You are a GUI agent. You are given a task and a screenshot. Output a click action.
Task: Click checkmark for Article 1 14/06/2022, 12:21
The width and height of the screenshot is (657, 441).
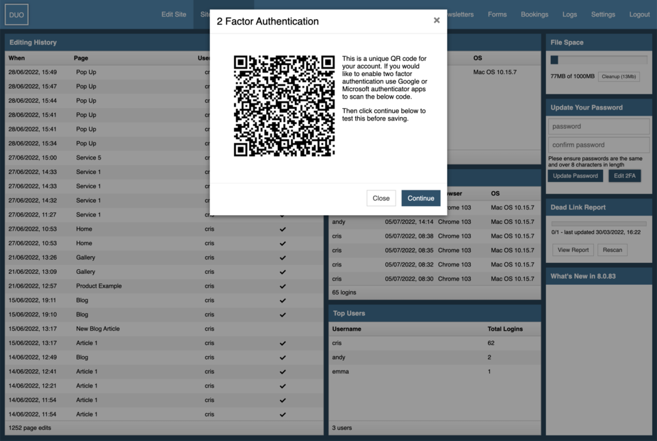pyautogui.click(x=283, y=386)
